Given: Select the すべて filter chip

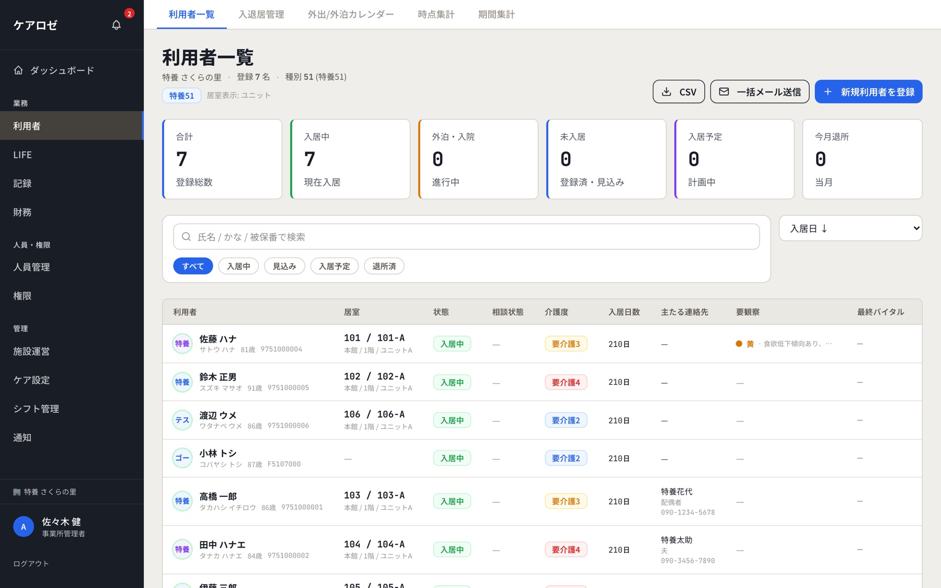Looking at the screenshot, I should click(193, 266).
